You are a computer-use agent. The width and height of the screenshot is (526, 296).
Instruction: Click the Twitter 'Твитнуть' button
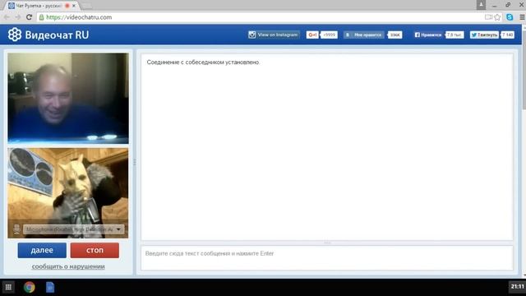click(x=484, y=35)
